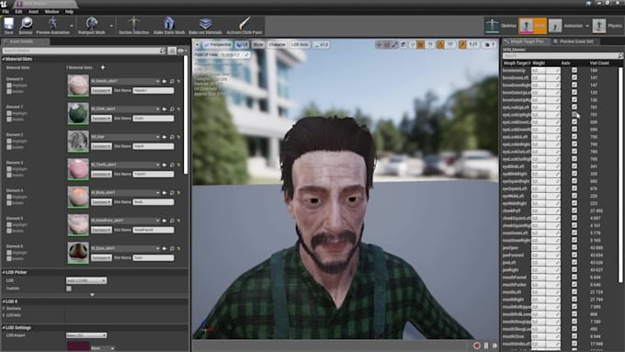Screen dimensions: 625x352
Task: Toggle Element 1 Highlight checkbox
Action: point(9,113)
